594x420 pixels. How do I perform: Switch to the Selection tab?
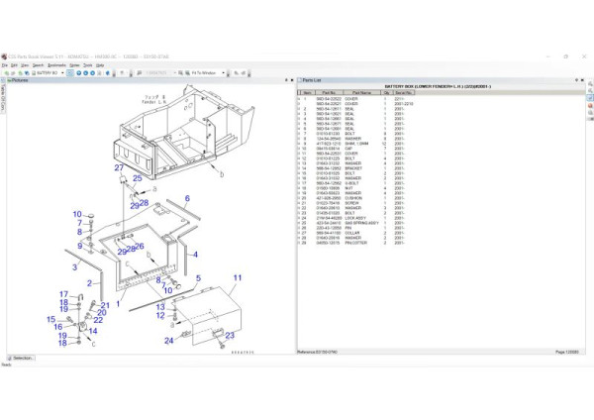pos(21,358)
